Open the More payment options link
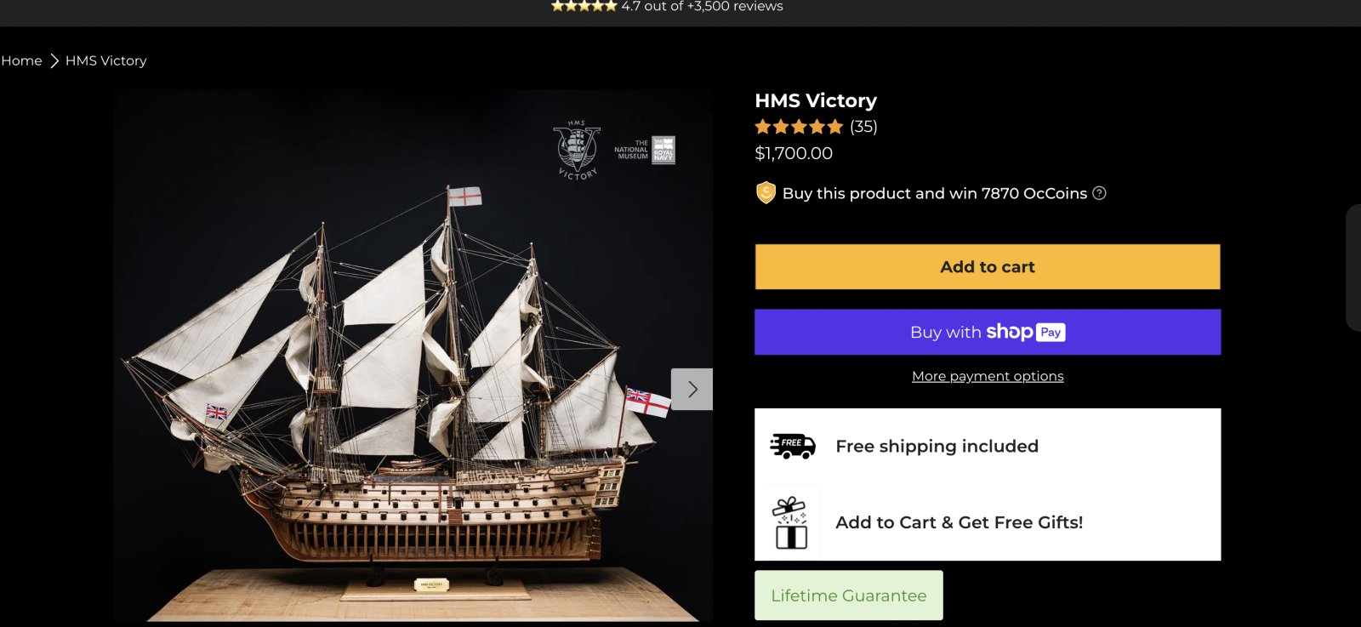The height and width of the screenshot is (627, 1361). [x=988, y=376]
